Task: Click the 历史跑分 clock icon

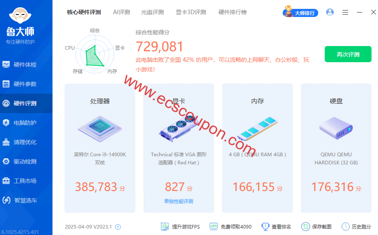Action: click(x=345, y=227)
